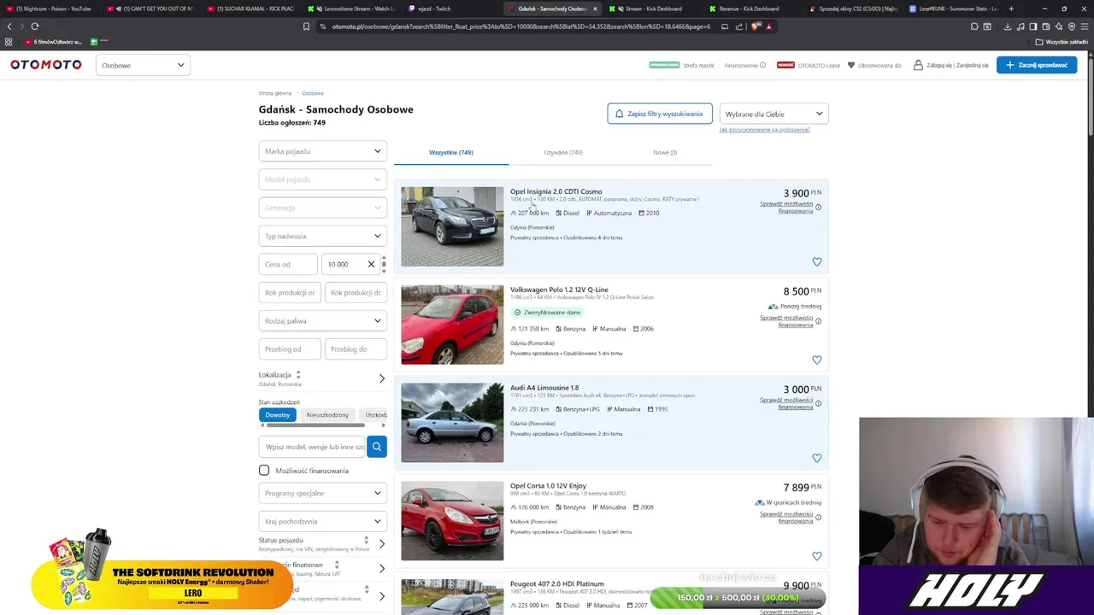Select Nieuszkodzony damage state

(327, 415)
